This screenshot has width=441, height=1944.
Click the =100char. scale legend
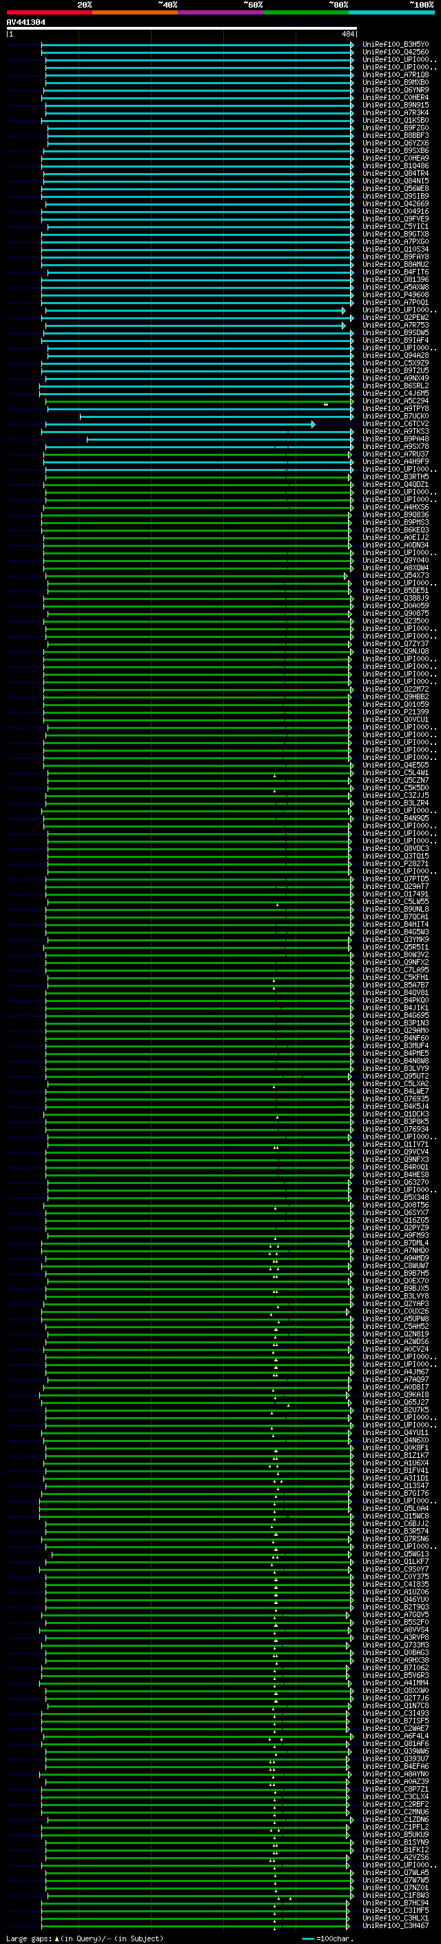point(328,1938)
